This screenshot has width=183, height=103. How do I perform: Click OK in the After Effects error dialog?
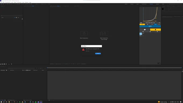coord(98,54)
